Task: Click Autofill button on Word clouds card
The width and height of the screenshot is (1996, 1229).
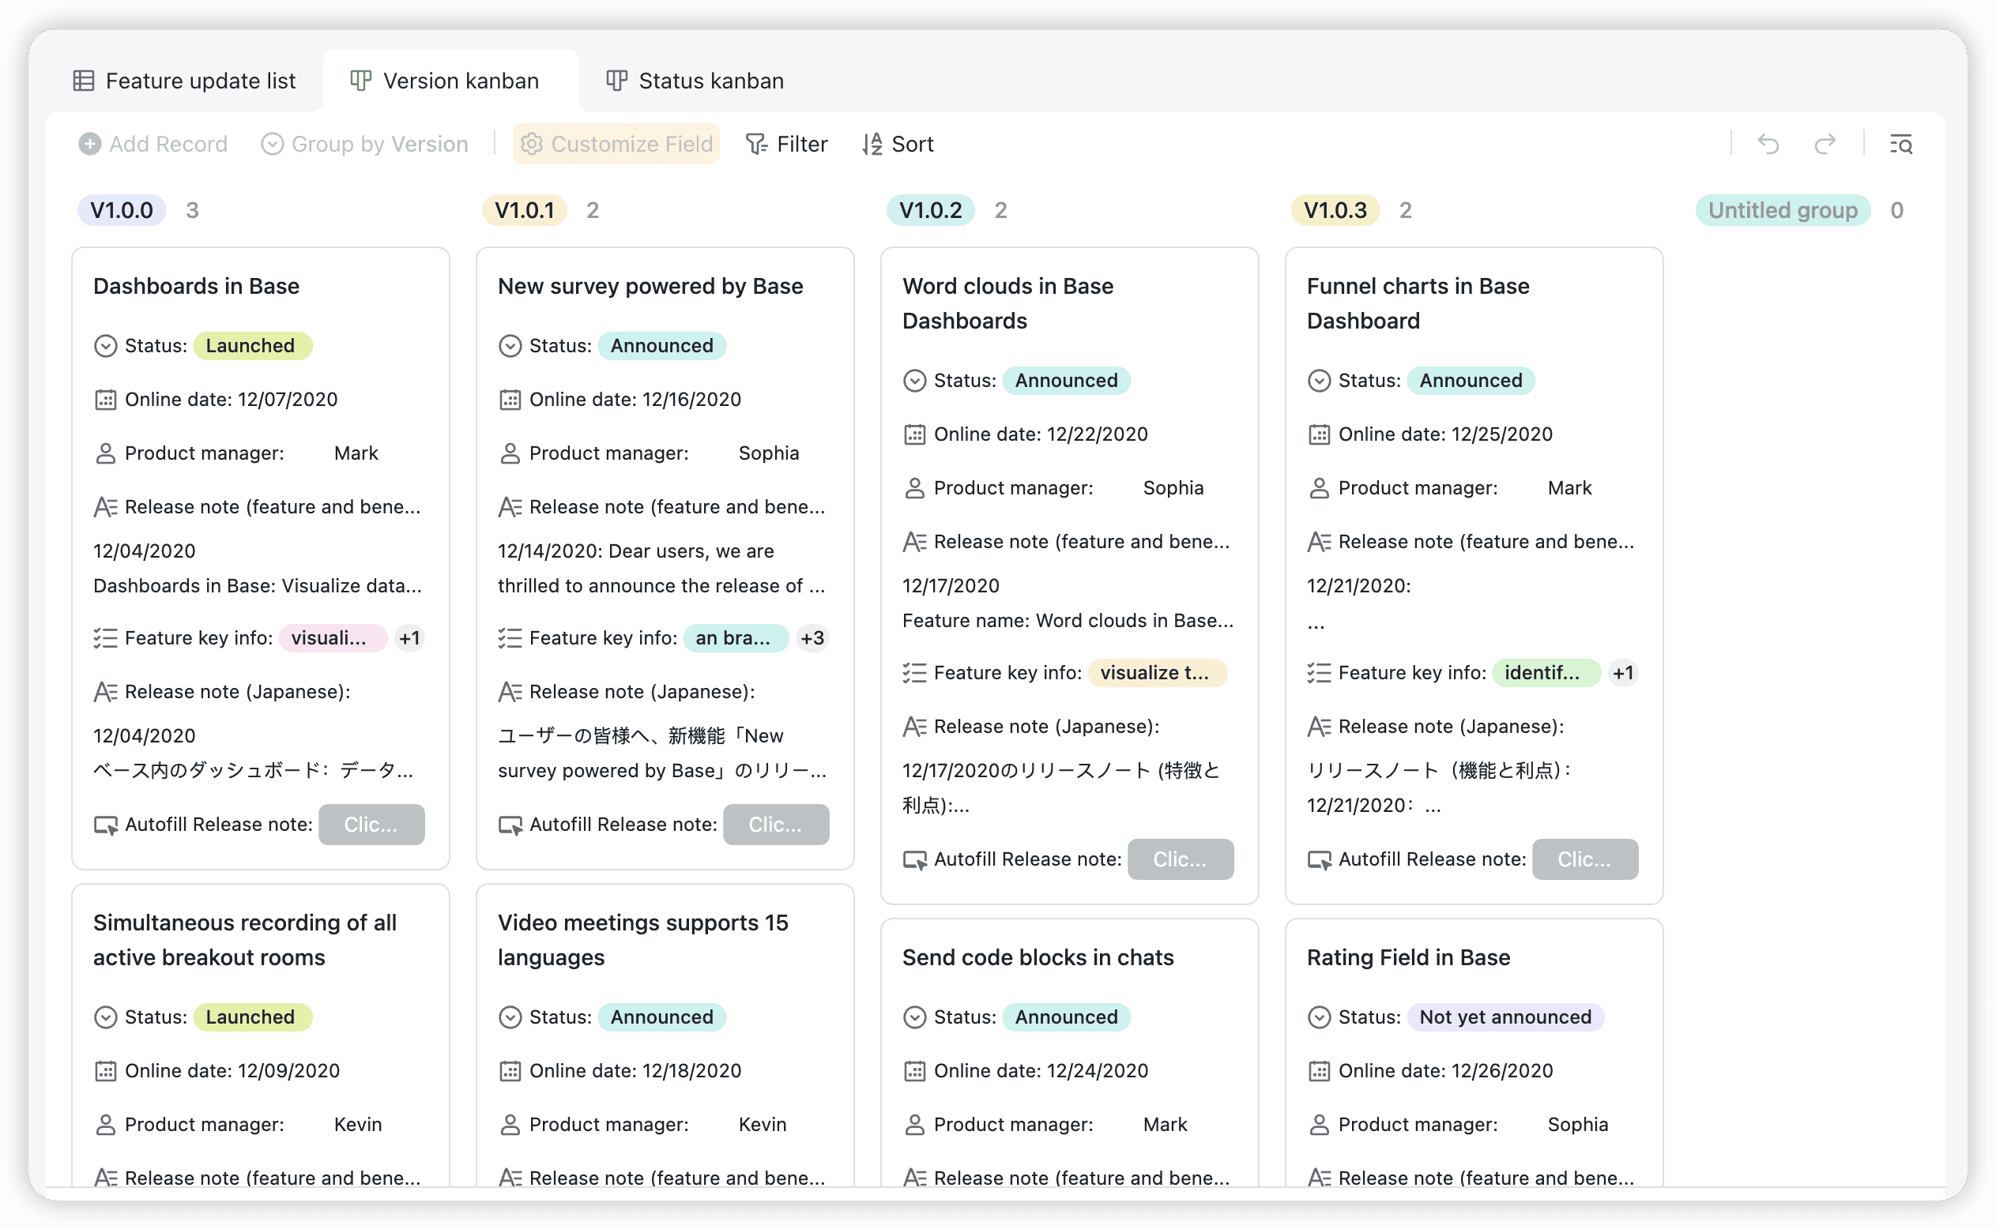Action: (x=1180, y=859)
